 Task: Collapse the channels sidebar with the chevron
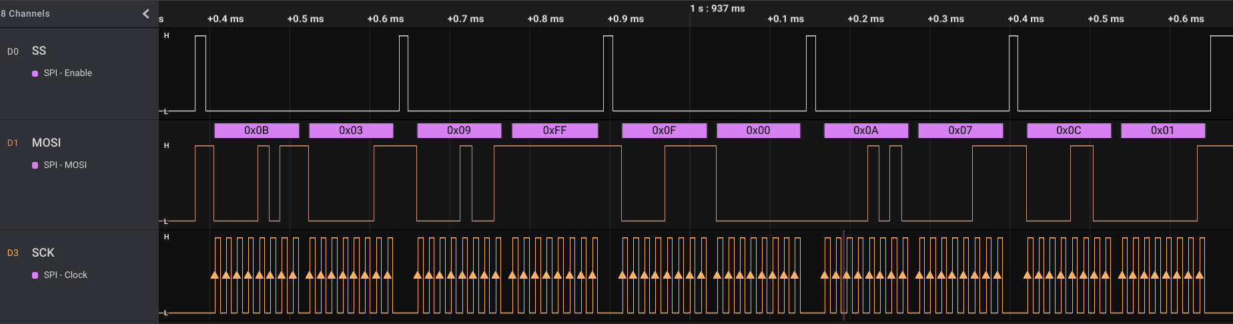(146, 13)
